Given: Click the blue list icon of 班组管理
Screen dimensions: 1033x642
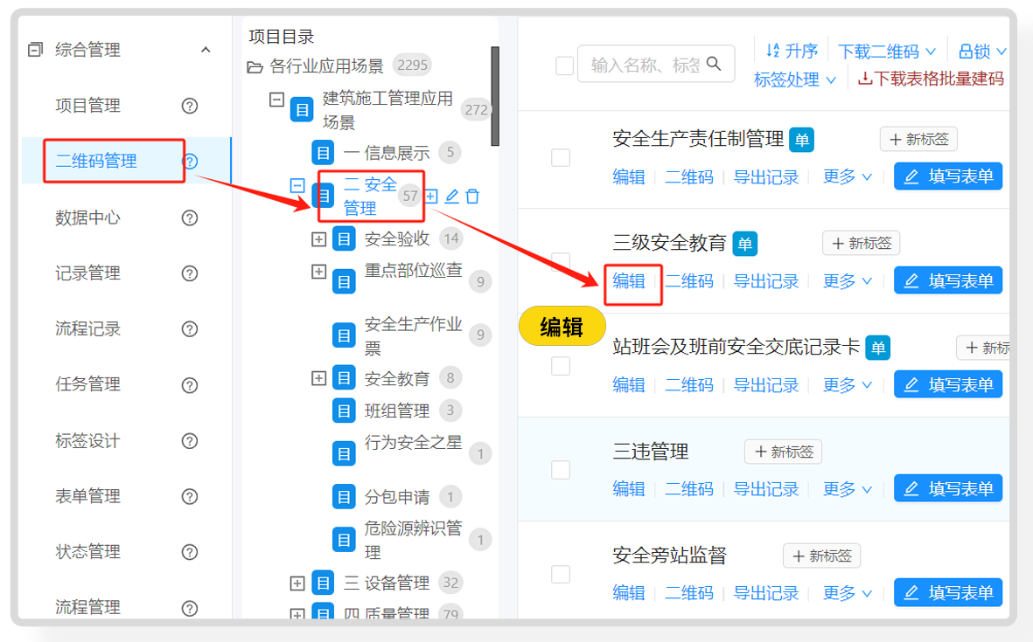Looking at the screenshot, I should (344, 411).
